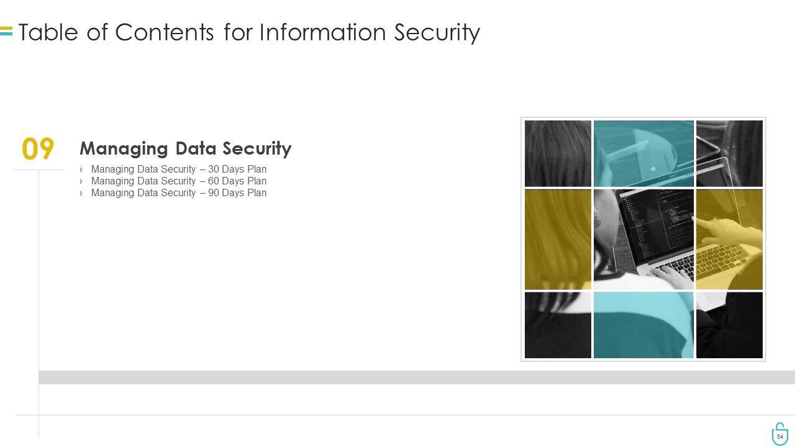
Task: Click the chevron bullet before 90 Days Plan
Action: click(x=81, y=193)
